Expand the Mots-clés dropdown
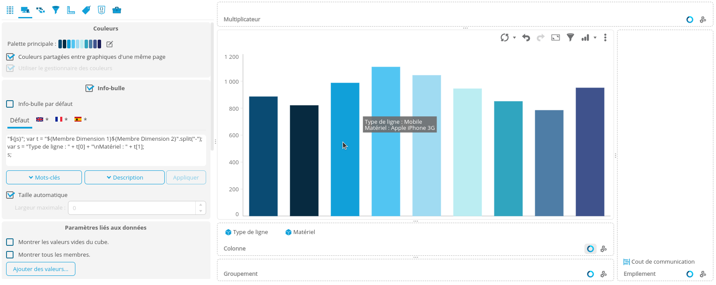 tap(44, 178)
